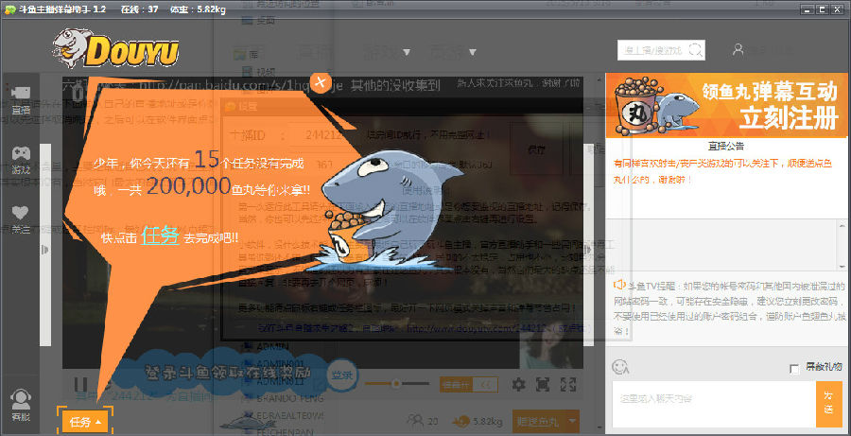Click the 任务 link in the popup
851x436 pixels.
(160, 235)
